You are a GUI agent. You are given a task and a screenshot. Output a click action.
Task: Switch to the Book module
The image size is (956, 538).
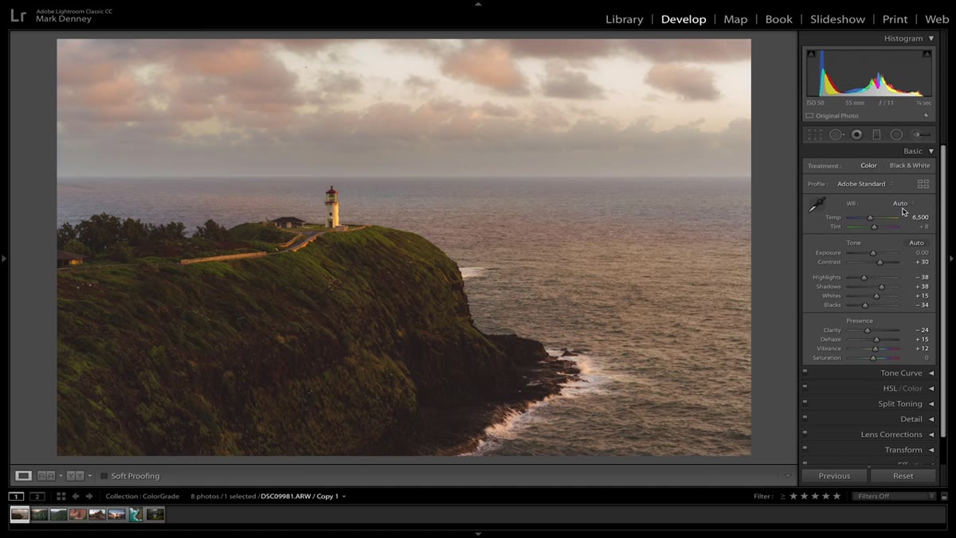tap(778, 19)
